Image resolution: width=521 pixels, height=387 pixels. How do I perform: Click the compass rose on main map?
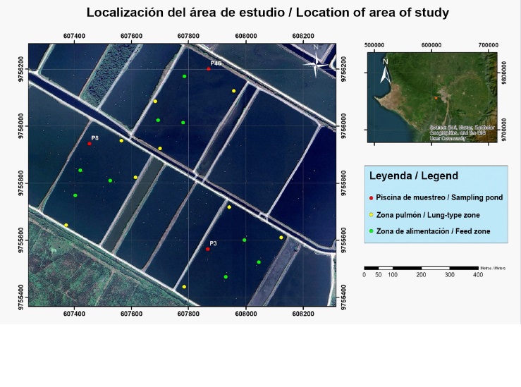316,61
